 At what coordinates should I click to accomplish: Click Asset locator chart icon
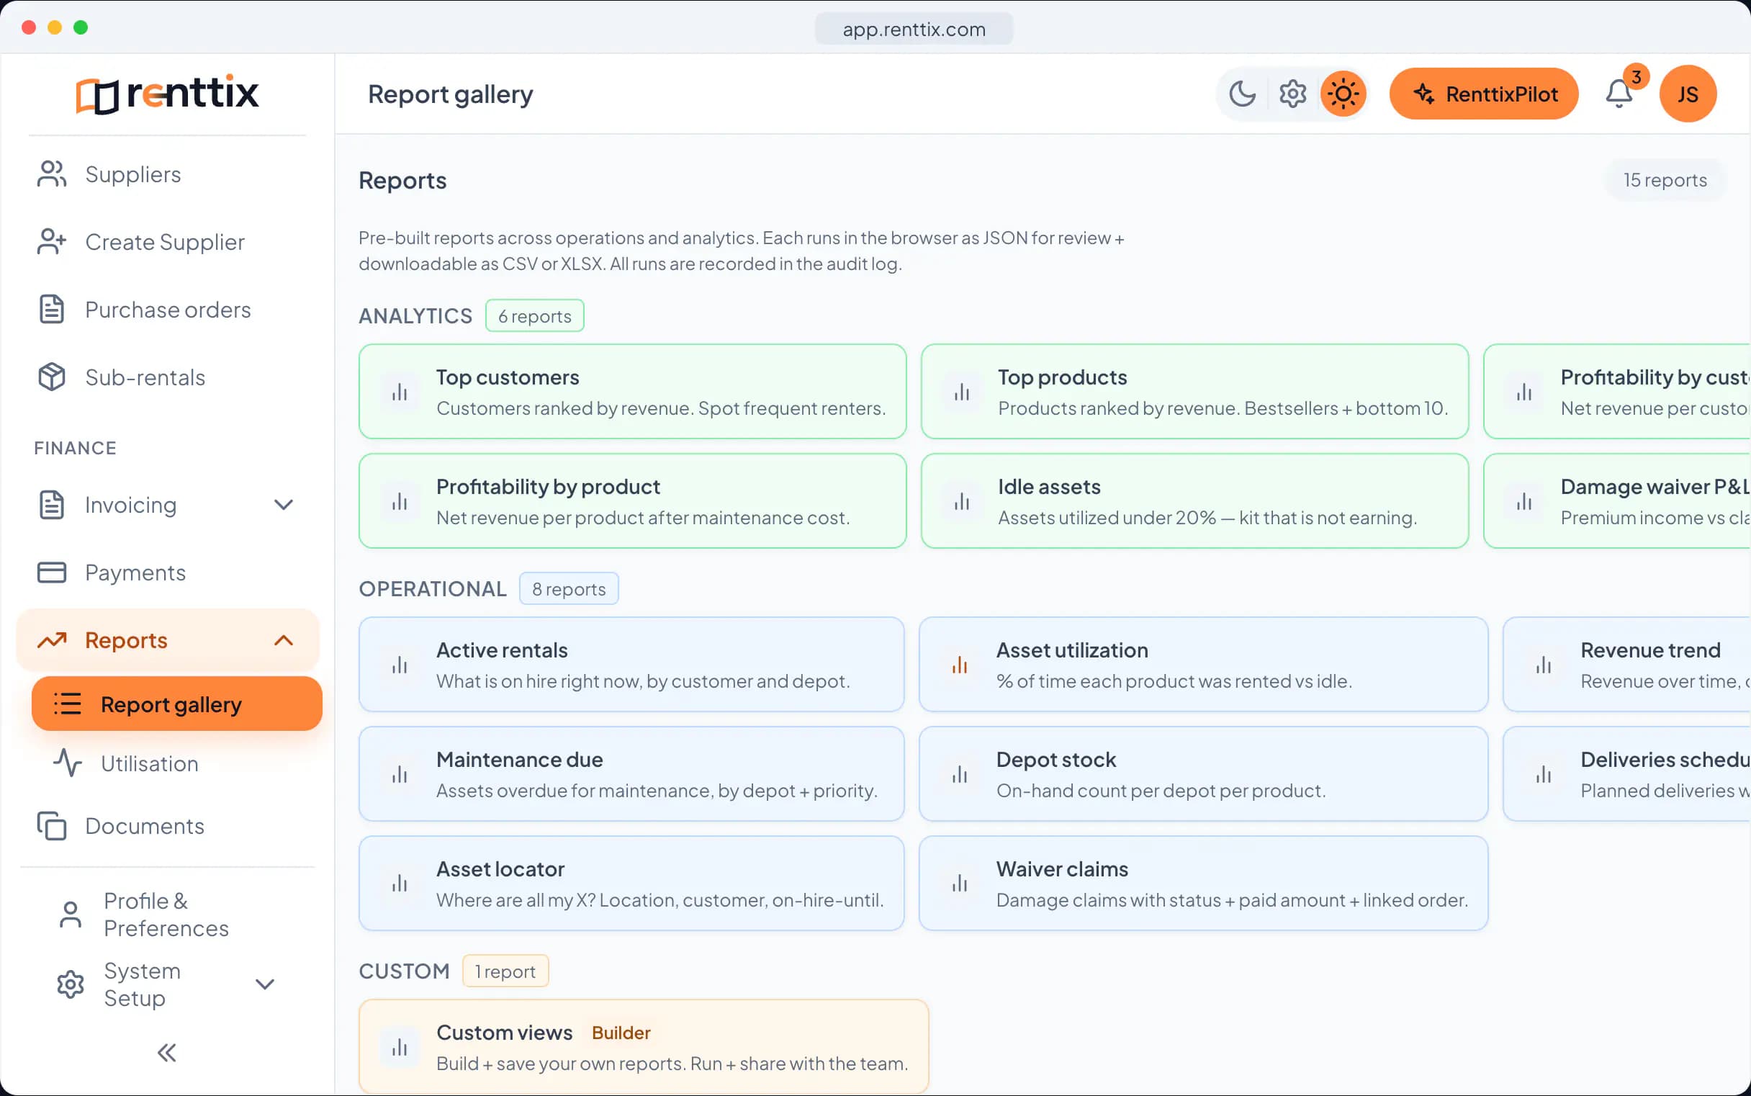click(400, 884)
